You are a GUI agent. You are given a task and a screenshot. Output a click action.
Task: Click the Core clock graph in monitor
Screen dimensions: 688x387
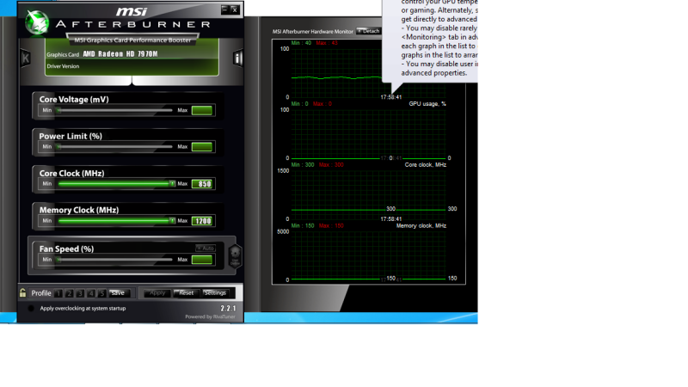pyautogui.click(x=369, y=195)
